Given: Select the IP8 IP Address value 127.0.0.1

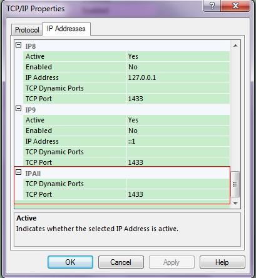Looking at the screenshot, I should [x=178, y=77].
